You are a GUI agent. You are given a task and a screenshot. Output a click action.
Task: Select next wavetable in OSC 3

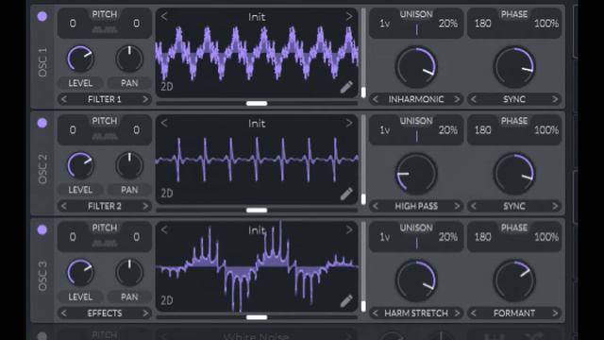349,229
